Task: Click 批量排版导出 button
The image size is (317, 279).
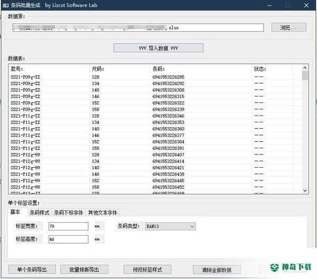Action: pos(84,270)
